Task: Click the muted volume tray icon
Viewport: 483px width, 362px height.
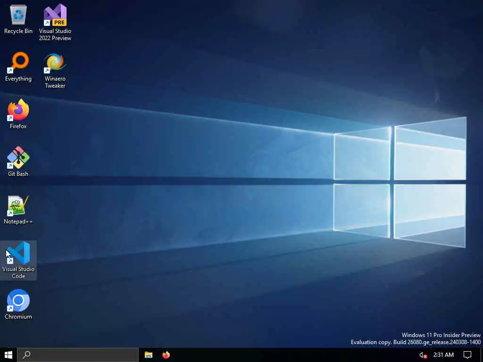Action: (x=423, y=355)
